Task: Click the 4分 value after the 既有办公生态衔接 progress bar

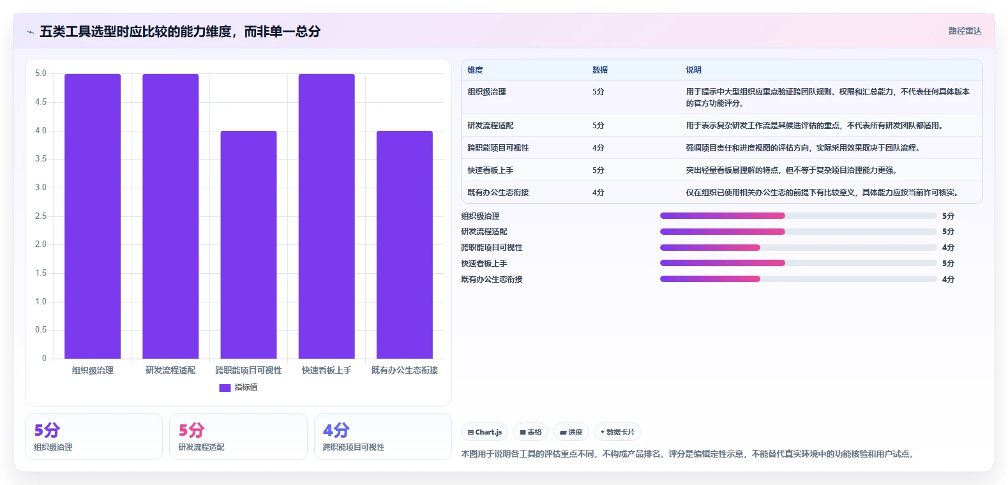Action: [948, 280]
